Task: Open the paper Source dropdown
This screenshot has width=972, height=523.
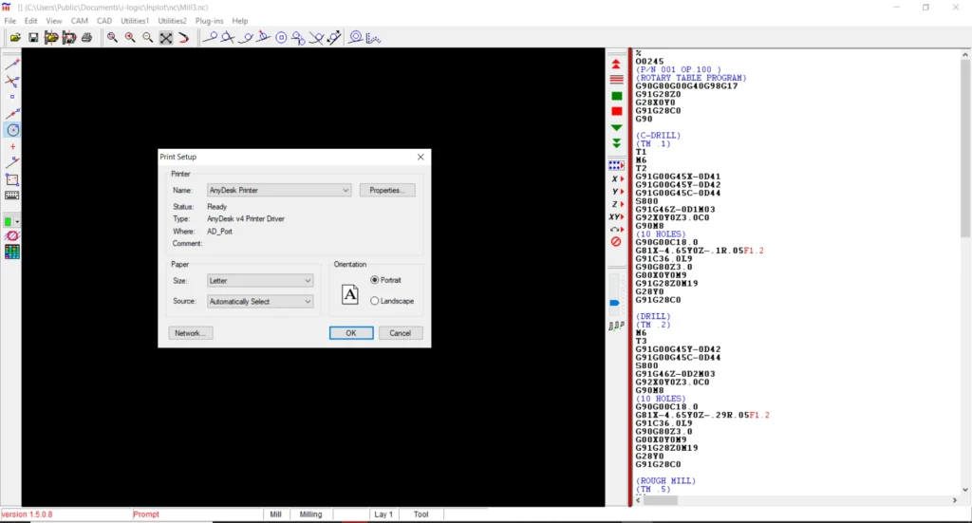Action: 260,302
